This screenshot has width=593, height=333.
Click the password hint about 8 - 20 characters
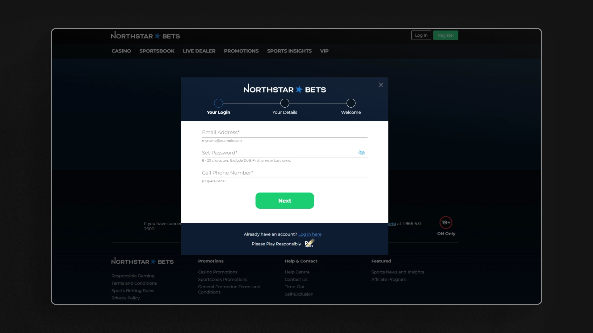pos(246,161)
